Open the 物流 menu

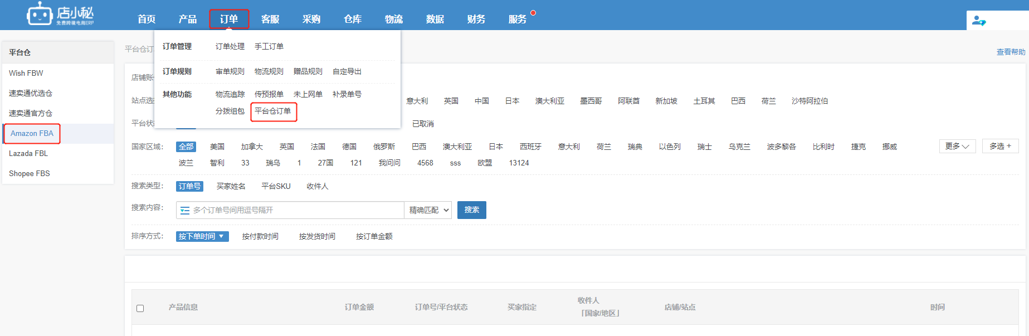[x=394, y=19]
